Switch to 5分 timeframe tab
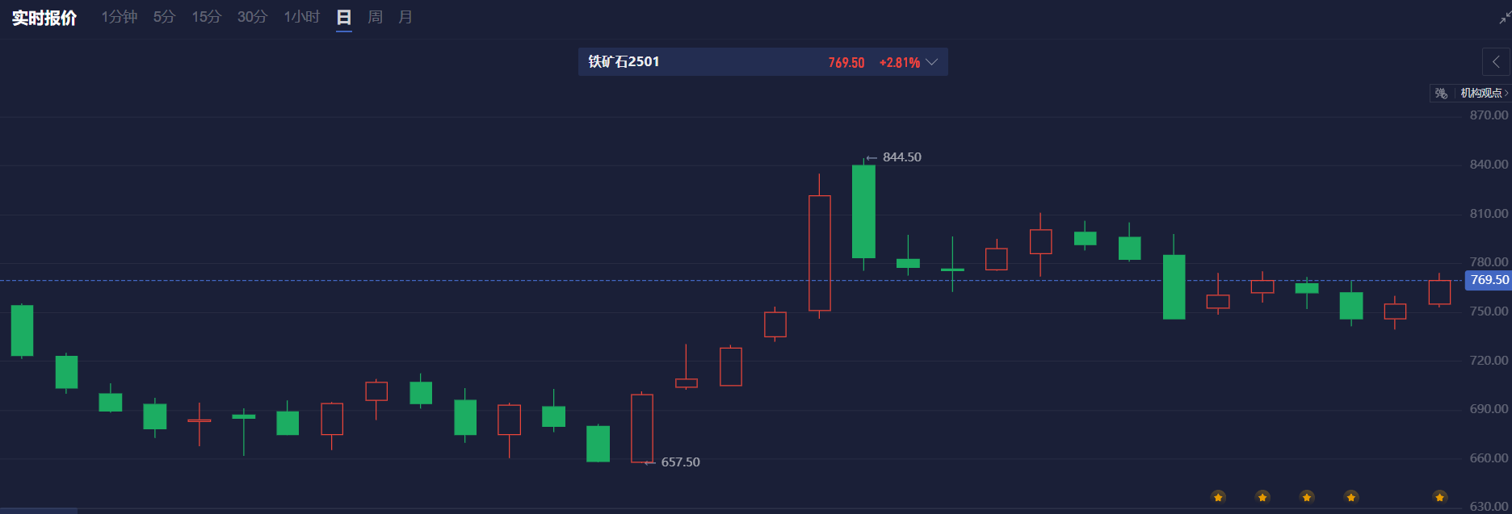The width and height of the screenshot is (1512, 514). (164, 17)
